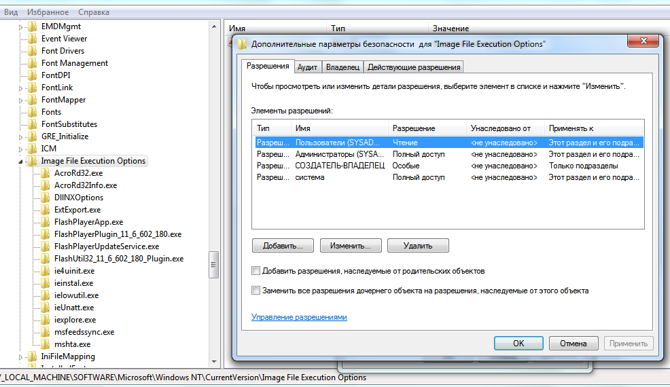Click the iexplore.exe key folder icon

pos(46,320)
